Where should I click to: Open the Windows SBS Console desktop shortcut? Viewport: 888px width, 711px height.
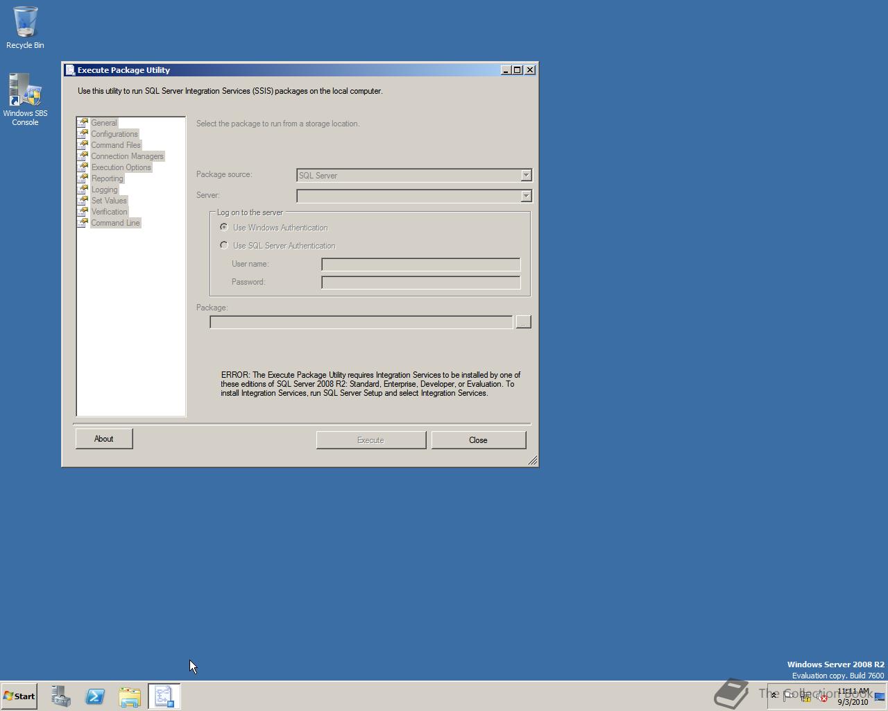[x=25, y=100]
